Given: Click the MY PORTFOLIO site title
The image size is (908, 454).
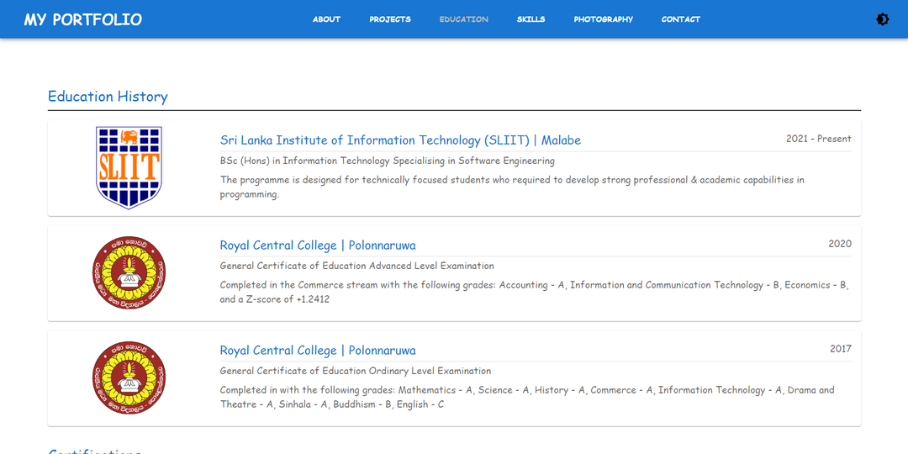Looking at the screenshot, I should (82, 19).
